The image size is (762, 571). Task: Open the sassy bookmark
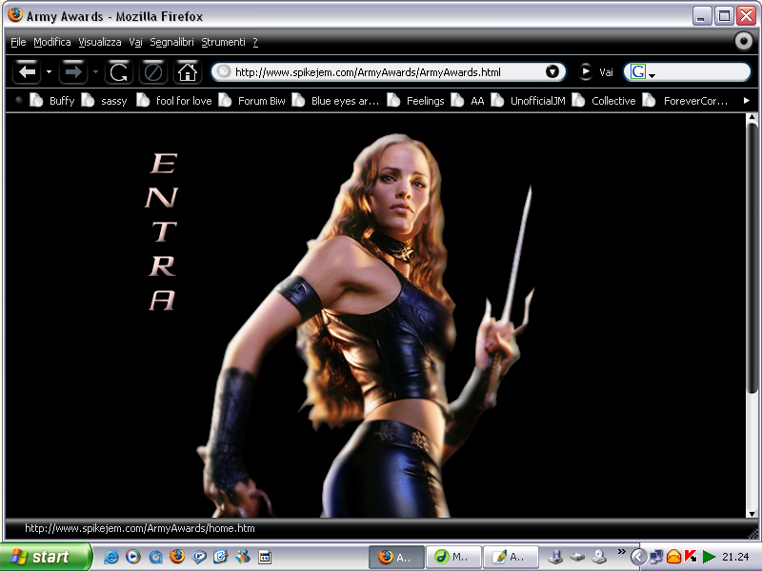[104, 101]
